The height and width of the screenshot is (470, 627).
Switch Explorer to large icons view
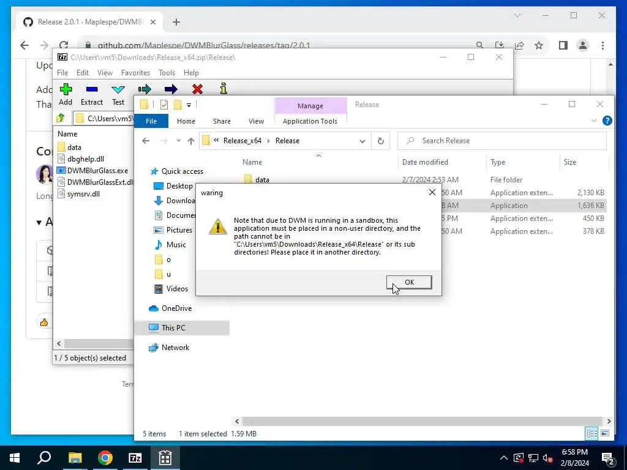point(605,433)
